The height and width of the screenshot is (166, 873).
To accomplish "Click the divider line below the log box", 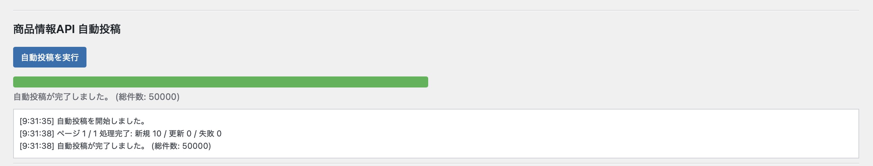I will [436, 163].
